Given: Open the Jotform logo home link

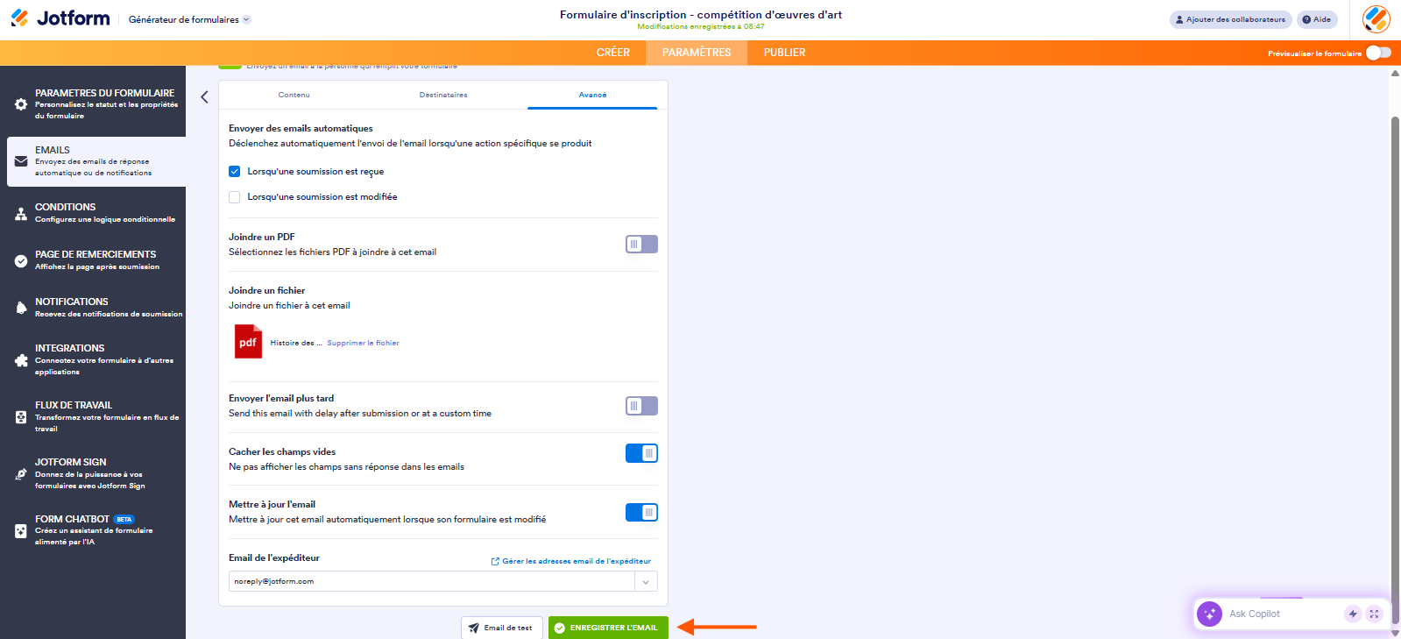Looking at the screenshot, I should tap(60, 18).
